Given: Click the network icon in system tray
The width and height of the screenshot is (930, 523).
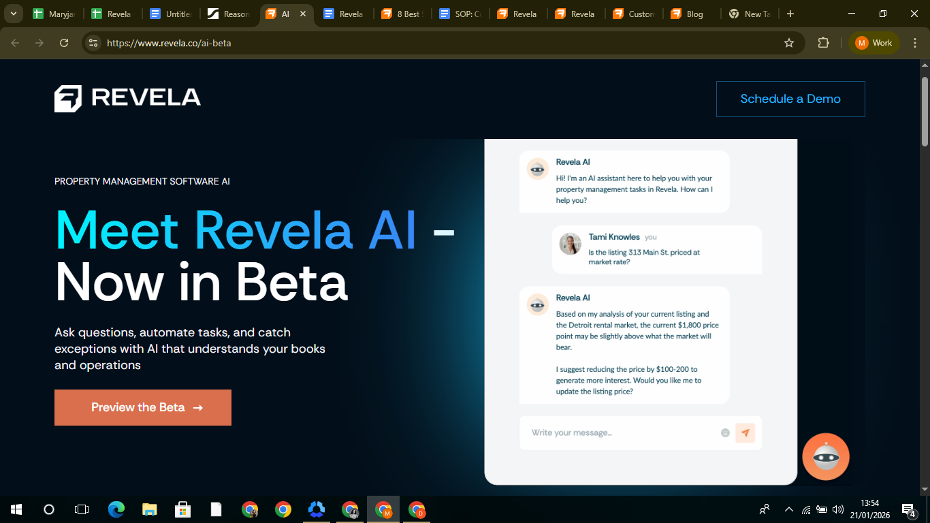Looking at the screenshot, I should (x=806, y=509).
